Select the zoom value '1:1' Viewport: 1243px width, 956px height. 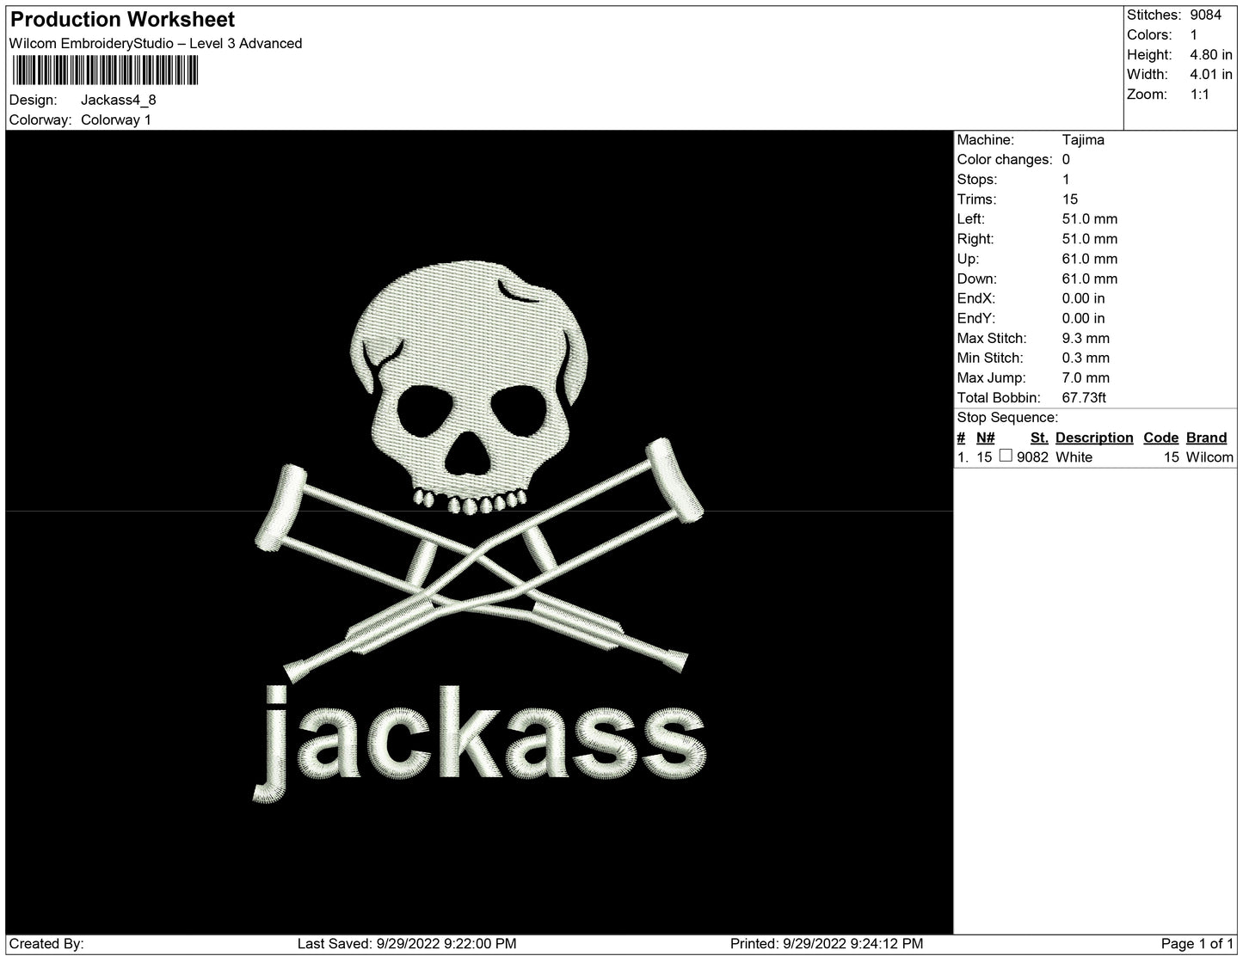1200,94
